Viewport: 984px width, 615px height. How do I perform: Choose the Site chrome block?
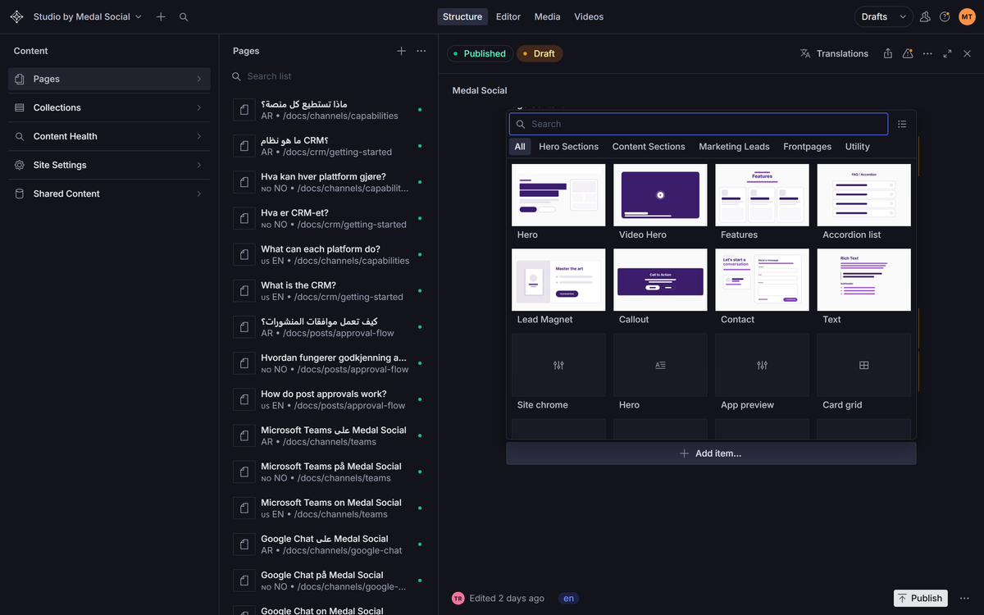(558, 373)
